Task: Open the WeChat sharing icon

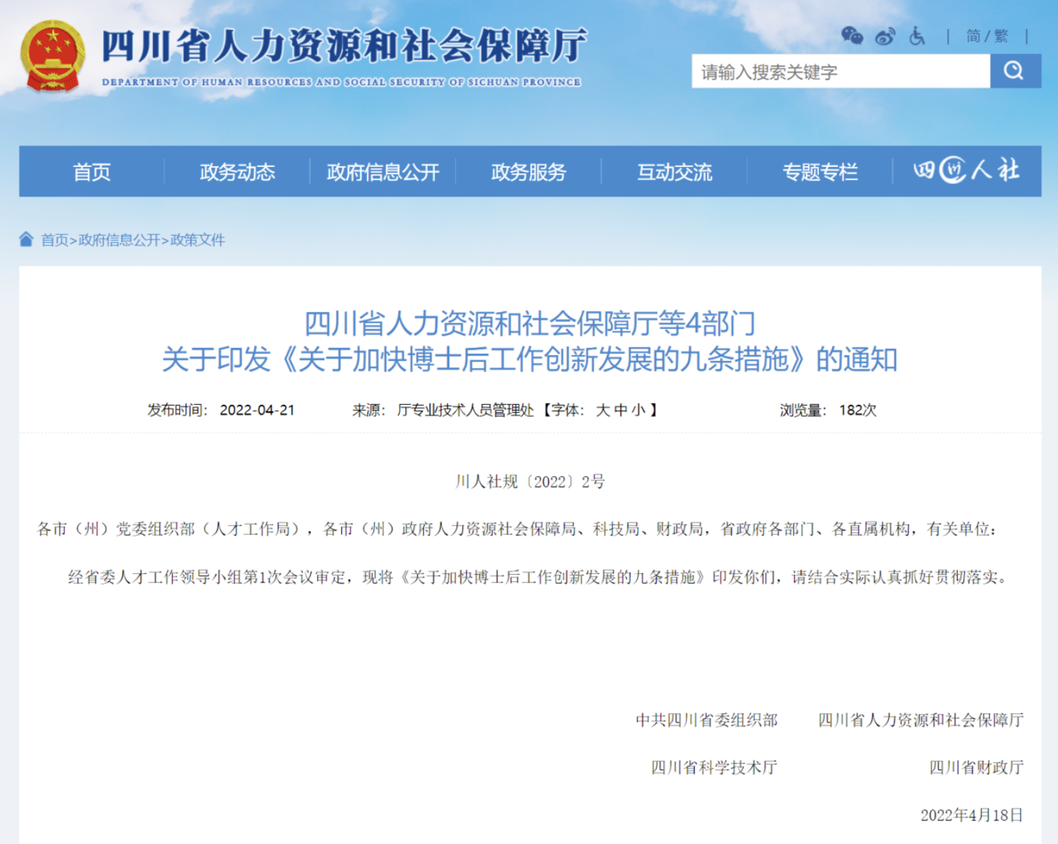Action: pos(852,36)
